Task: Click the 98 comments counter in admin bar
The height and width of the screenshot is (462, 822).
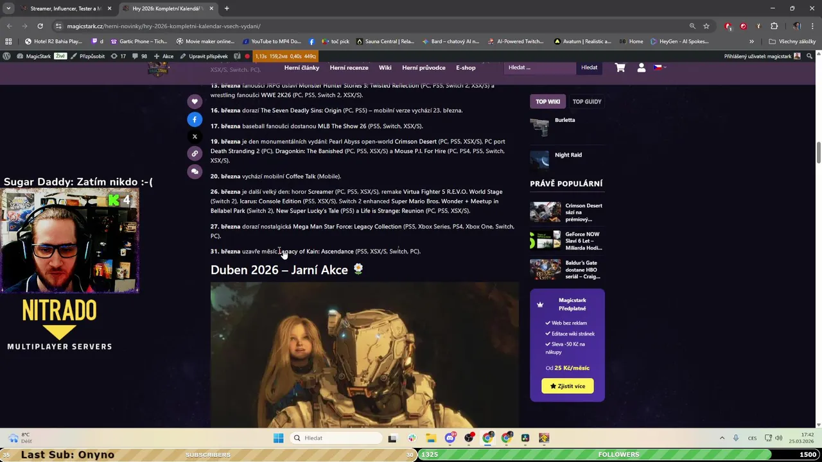Action: [139, 56]
